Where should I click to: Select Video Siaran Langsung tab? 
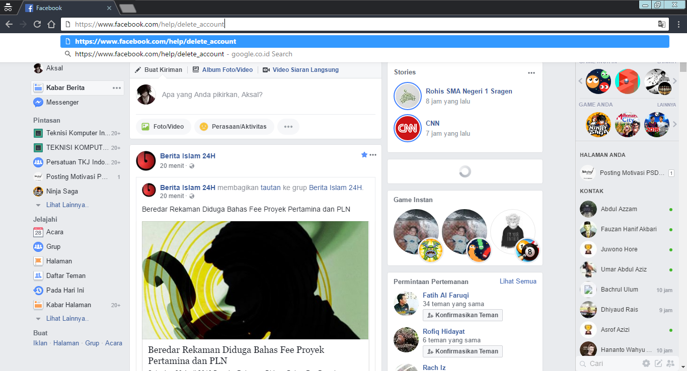click(300, 70)
